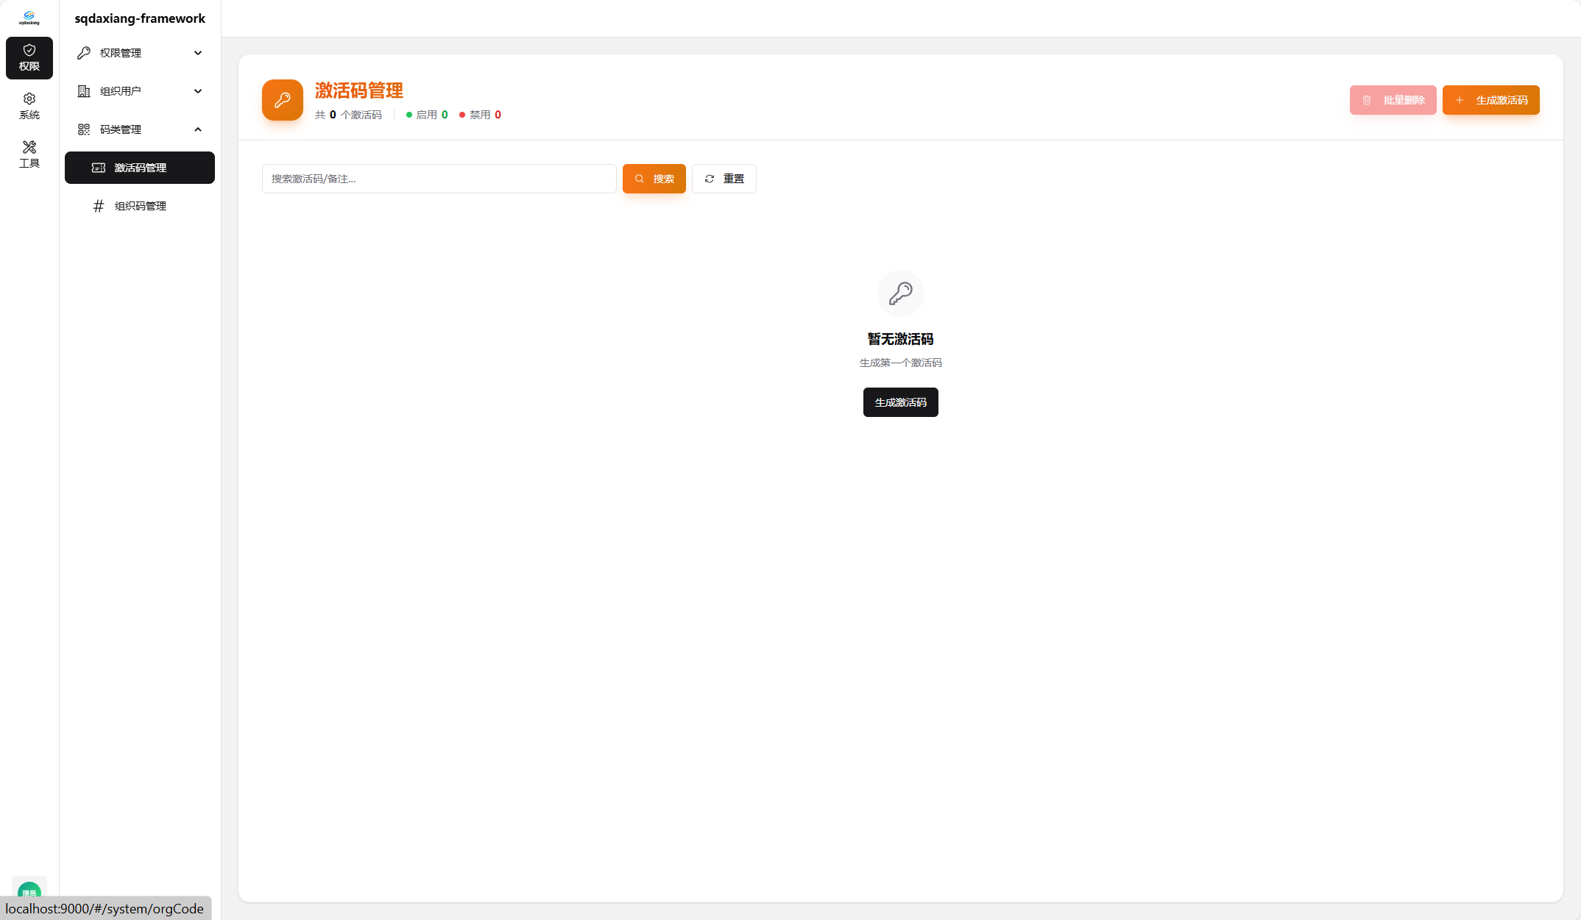This screenshot has width=1581, height=920.
Task: Collapse the 码类管理 menu chevron
Action: point(198,129)
